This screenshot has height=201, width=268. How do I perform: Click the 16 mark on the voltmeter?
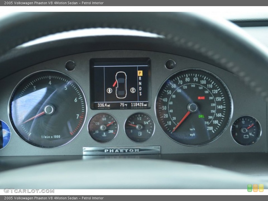tap(250, 134)
